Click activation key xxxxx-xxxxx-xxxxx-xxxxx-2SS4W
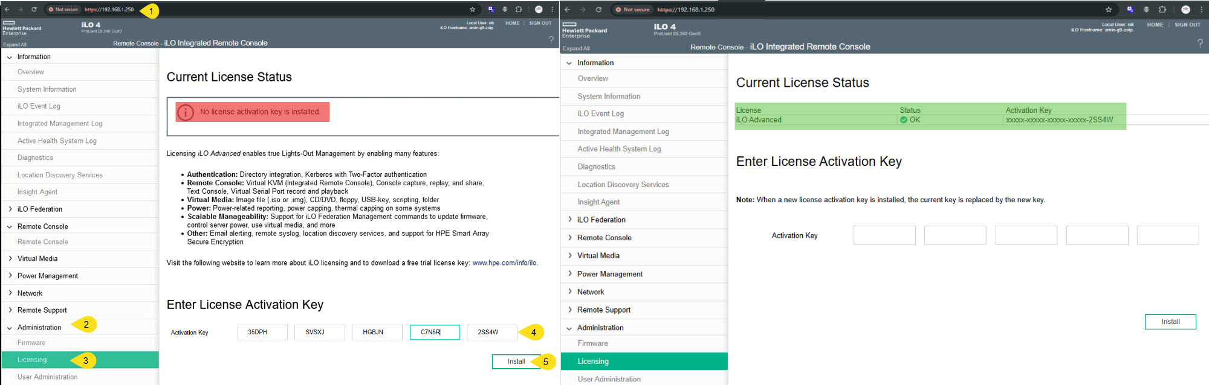Screen dimensions: 1209x385 pos(1059,120)
